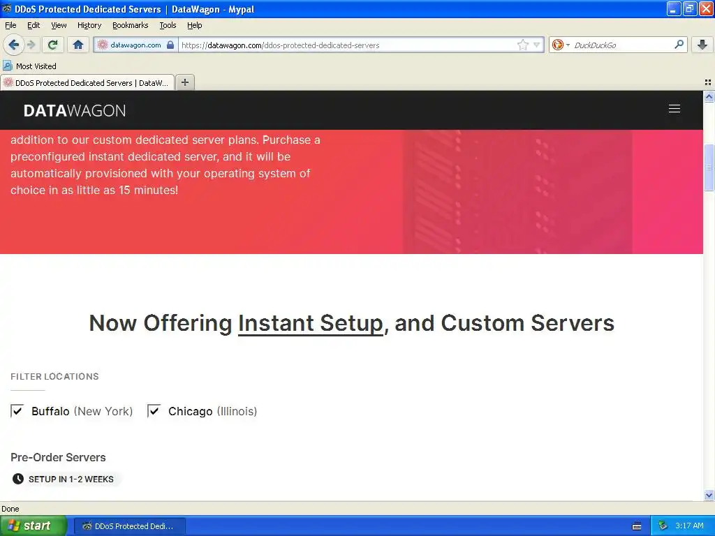Screen dimensions: 715x536
Task: Open the DuckDuckGo search engine selector
Action: pos(561,45)
